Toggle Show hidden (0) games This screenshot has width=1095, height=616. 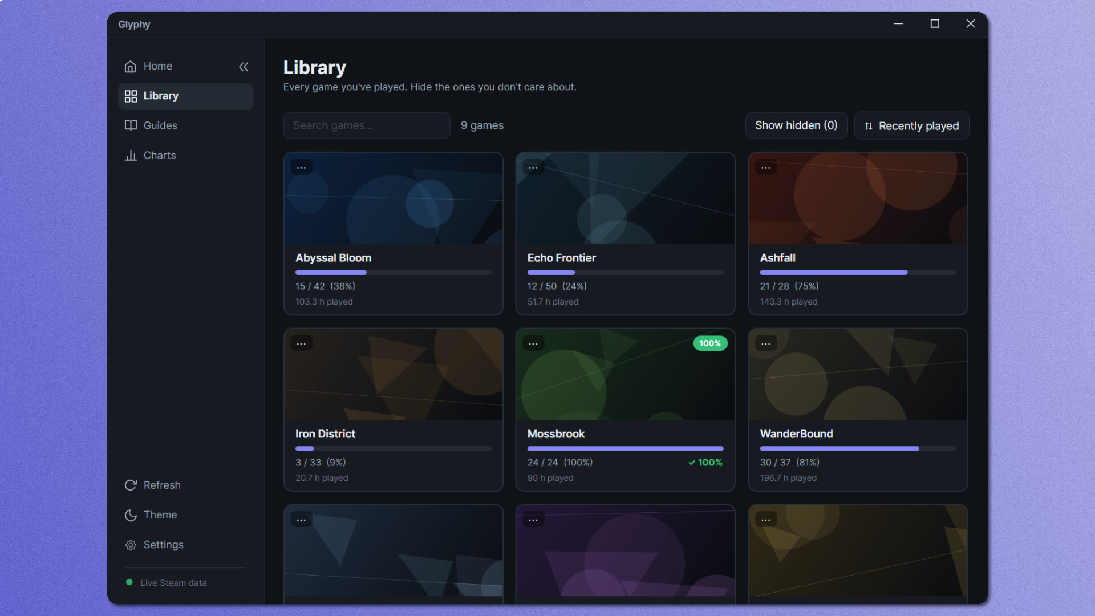pyautogui.click(x=796, y=125)
